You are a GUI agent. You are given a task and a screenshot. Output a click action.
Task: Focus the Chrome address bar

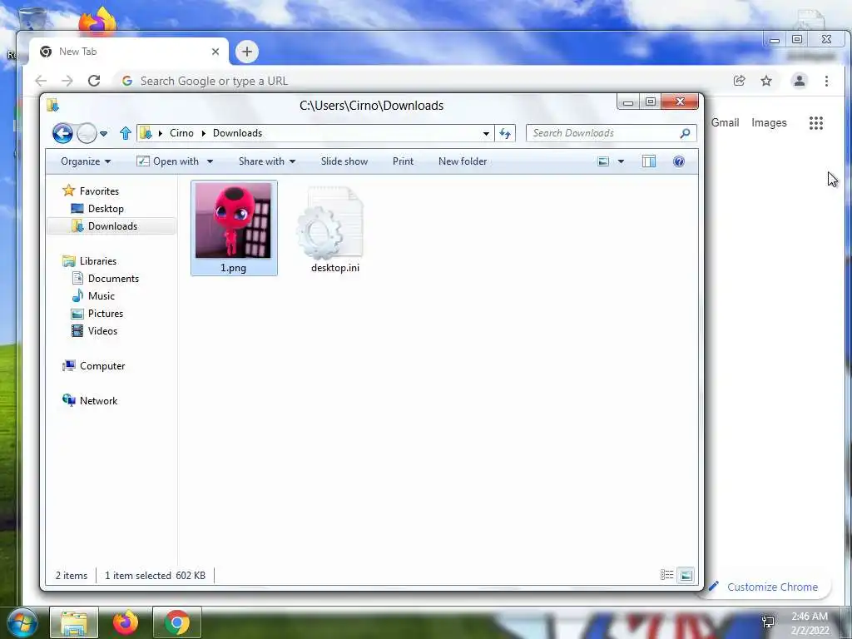pos(424,81)
